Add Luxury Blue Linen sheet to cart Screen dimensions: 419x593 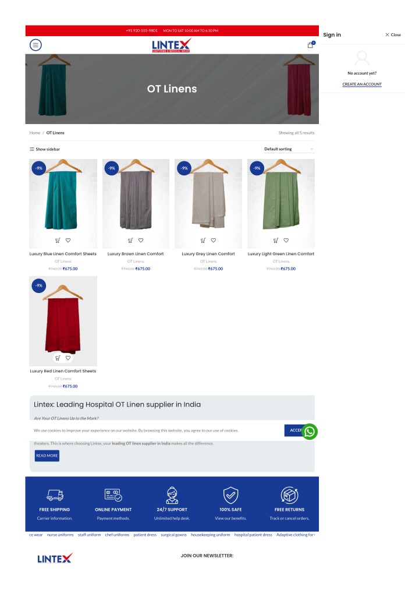click(x=58, y=240)
